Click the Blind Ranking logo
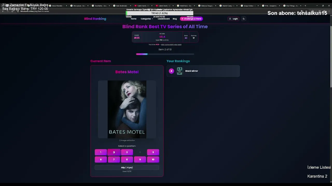This screenshot has width=332, height=186. tap(95, 19)
